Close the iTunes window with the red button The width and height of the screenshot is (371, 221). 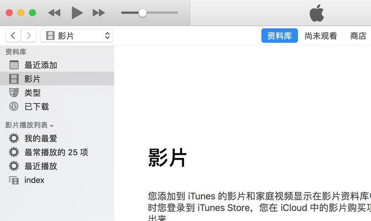tap(9, 13)
